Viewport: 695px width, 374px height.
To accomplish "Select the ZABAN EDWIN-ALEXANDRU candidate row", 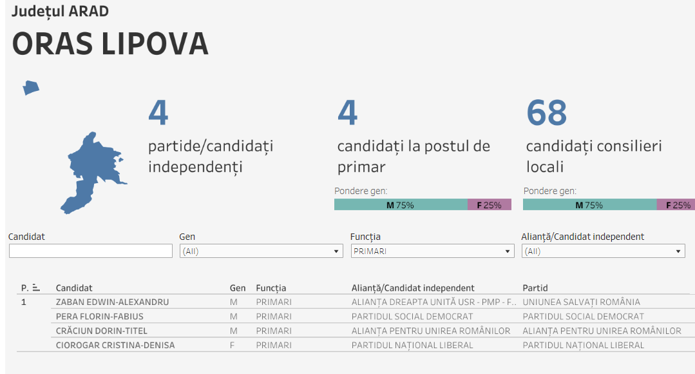I will [x=112, y=302].
